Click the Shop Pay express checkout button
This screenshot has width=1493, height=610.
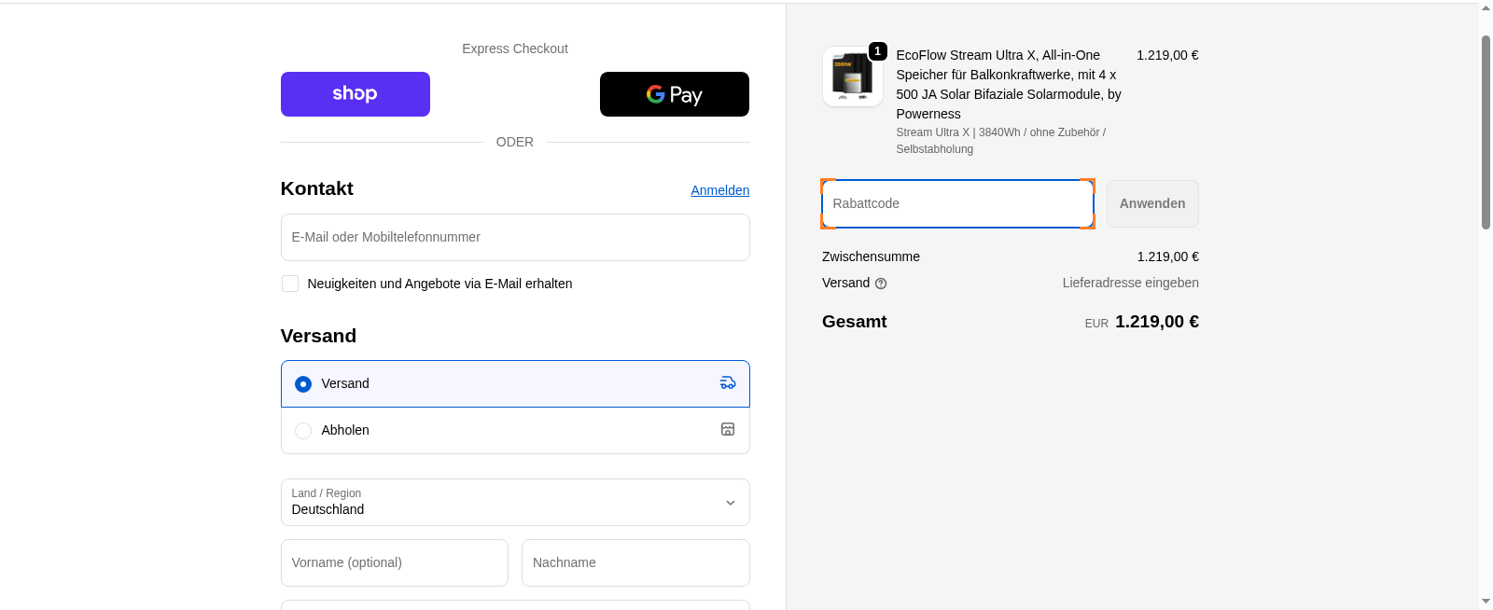(x=355, y=94)
